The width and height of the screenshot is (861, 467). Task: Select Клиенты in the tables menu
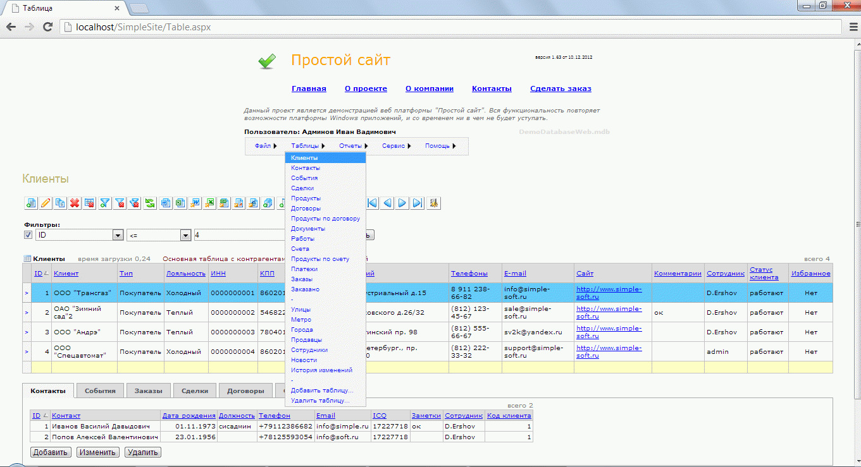coord(325,158)
